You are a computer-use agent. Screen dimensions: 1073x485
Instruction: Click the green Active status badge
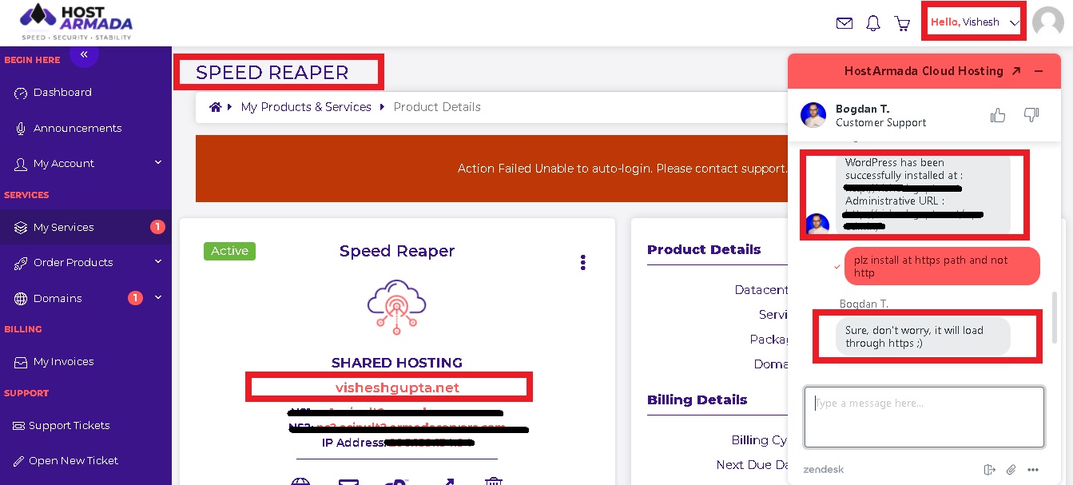click(229, 251)
